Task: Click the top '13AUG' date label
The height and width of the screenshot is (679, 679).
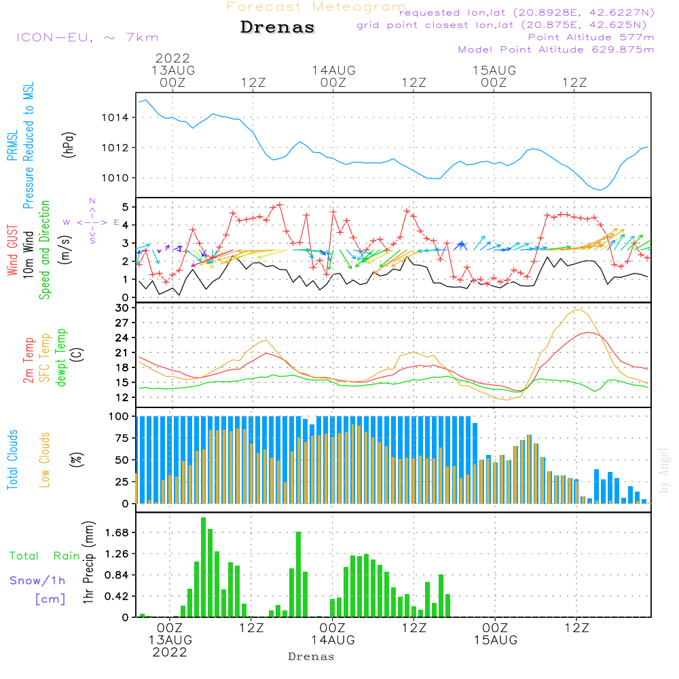Action: pyautogui.click(x=173, y=70)
